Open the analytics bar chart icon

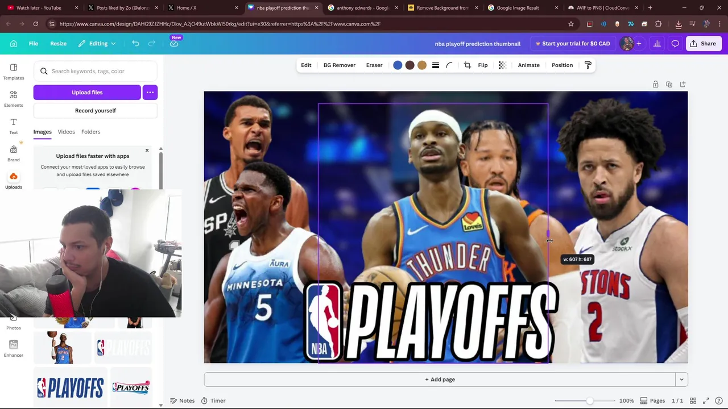(x=657, y=44)
